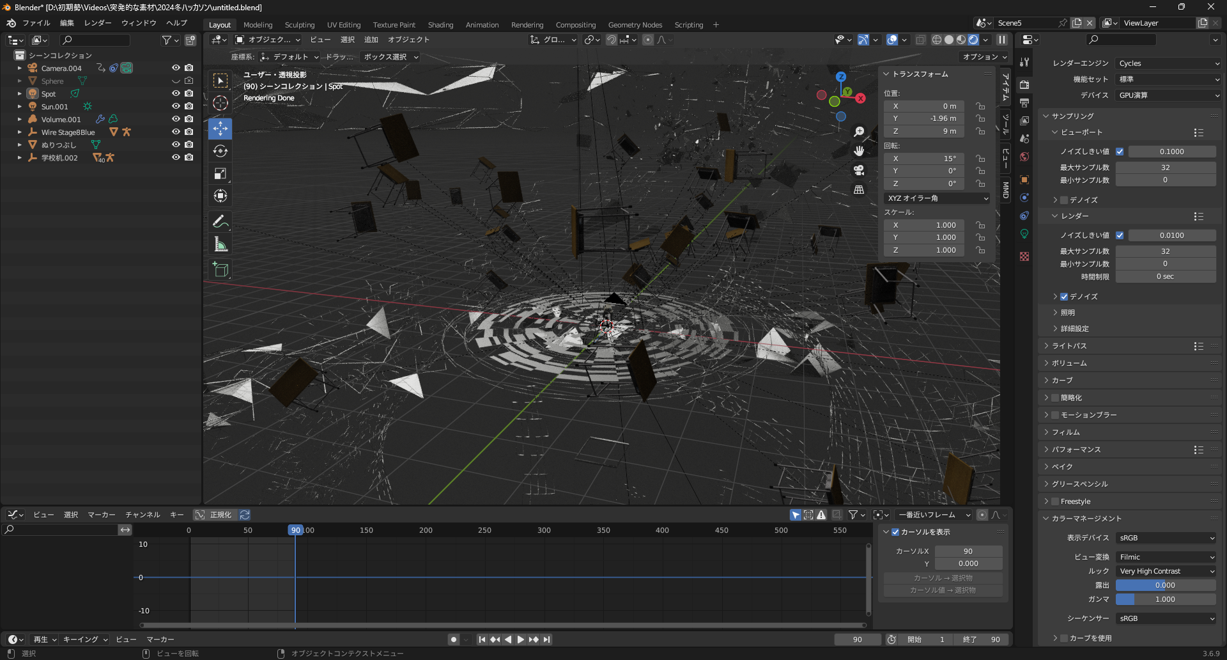Open the Render properties tab icon
This screenshot has height=660, width=1227.
point(1024,84)
